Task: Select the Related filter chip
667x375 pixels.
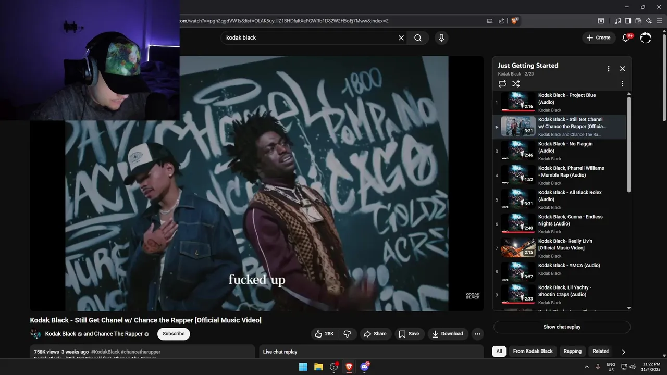Action: 601,351
